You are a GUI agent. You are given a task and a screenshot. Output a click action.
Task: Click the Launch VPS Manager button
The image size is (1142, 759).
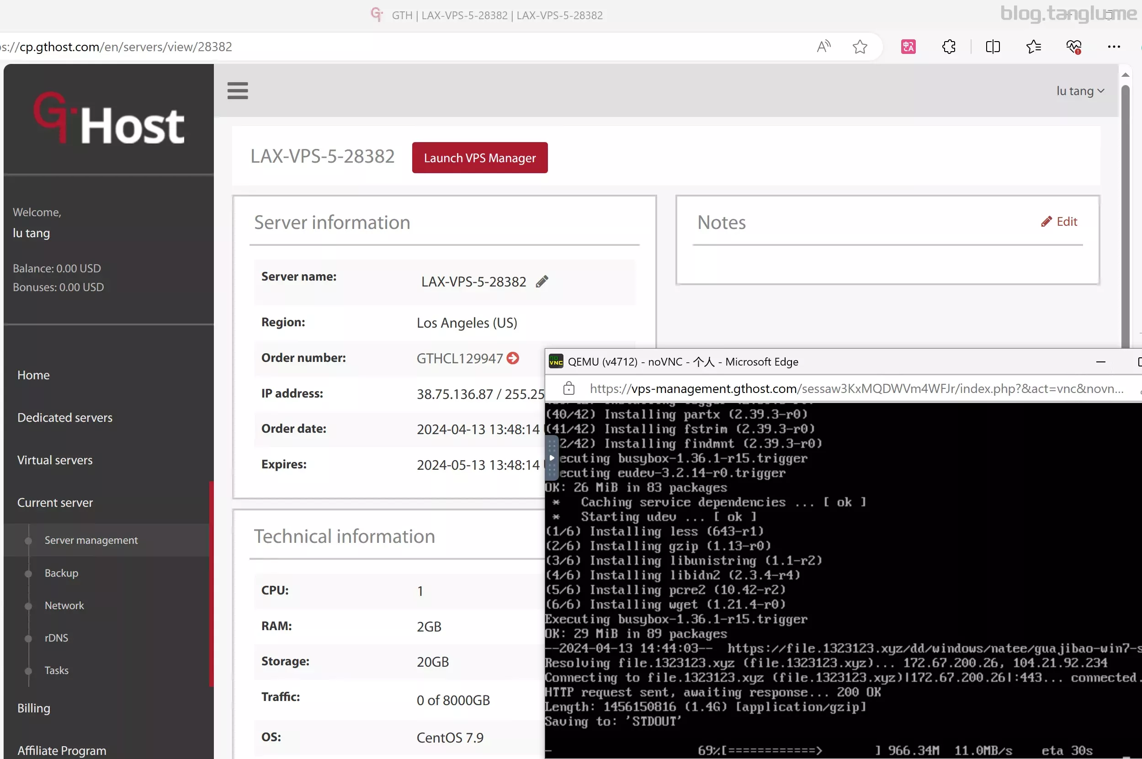coord(479,158)
